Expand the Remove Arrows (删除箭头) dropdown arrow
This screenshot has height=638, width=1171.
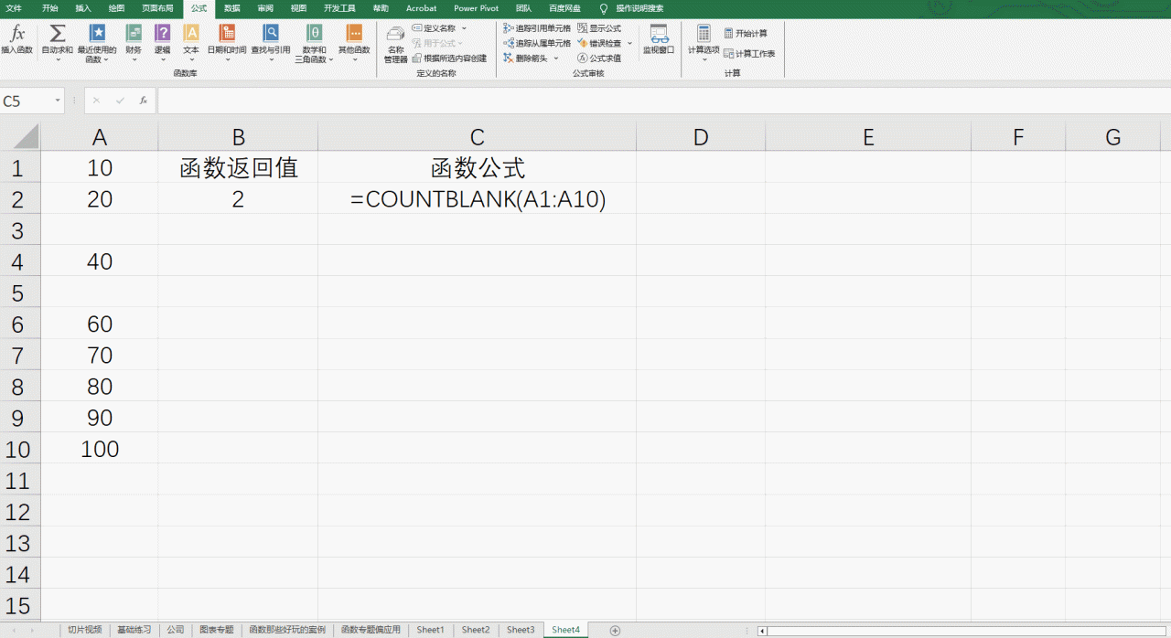click(556, 58)
